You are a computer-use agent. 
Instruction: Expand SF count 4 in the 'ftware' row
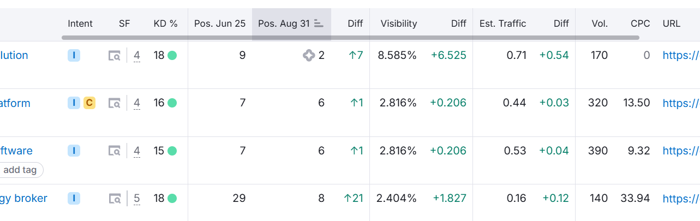137,151
